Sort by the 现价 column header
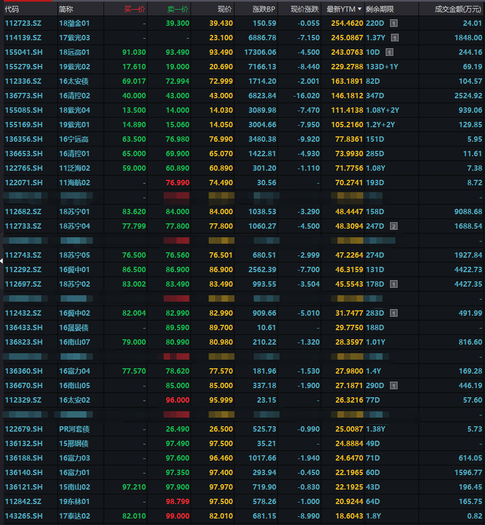This screenshot has width=485, height=525. (225, 9)
